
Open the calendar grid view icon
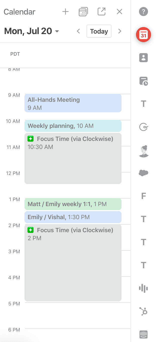coord(83,12)
